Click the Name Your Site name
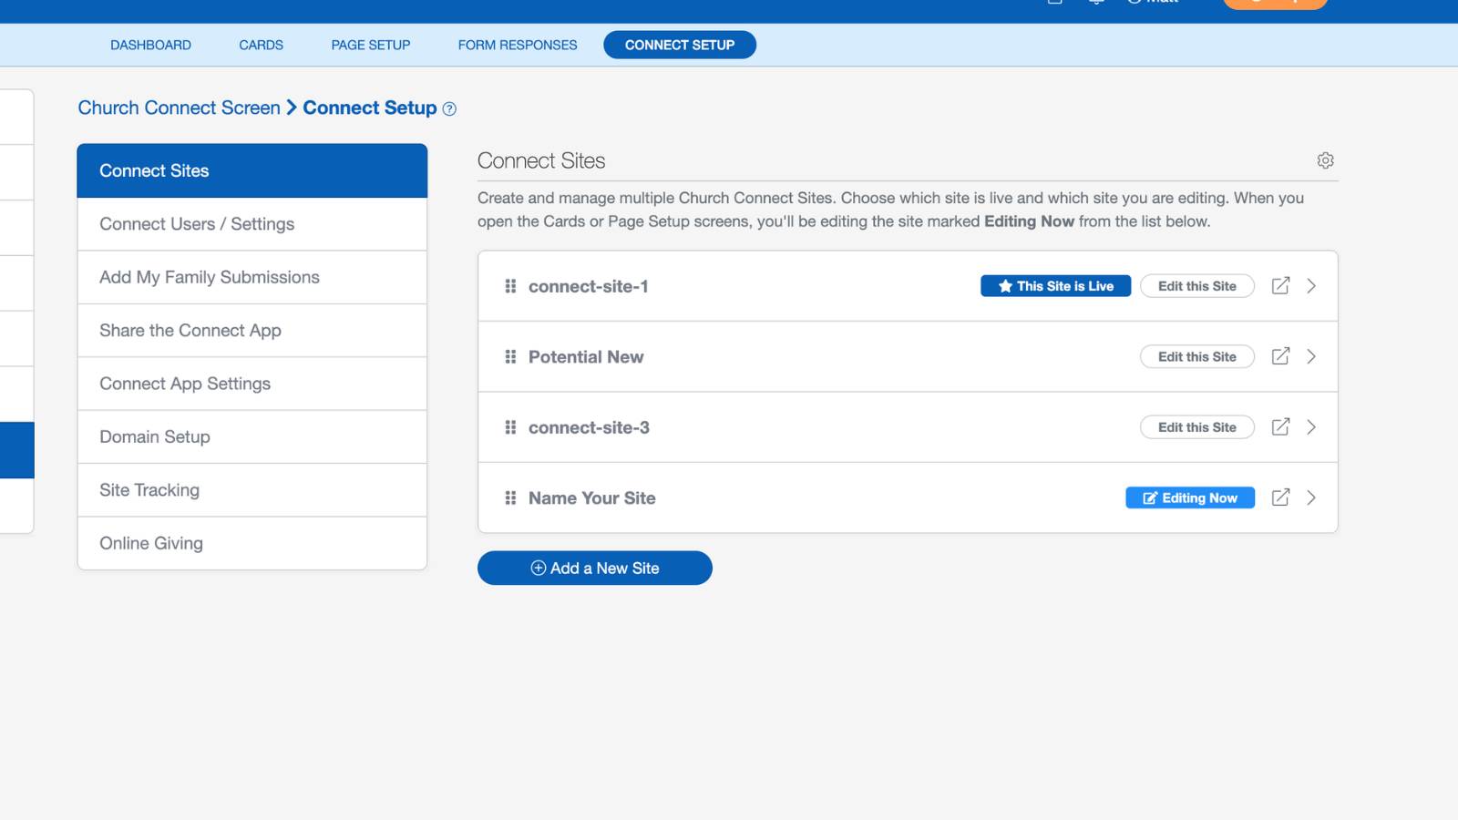The width and height of the screenshot is (1458, 820). (592, 498)
